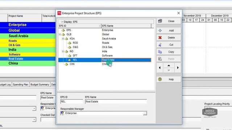Sort by the EPS ID column header
The image size is (232, 130).
80,26
